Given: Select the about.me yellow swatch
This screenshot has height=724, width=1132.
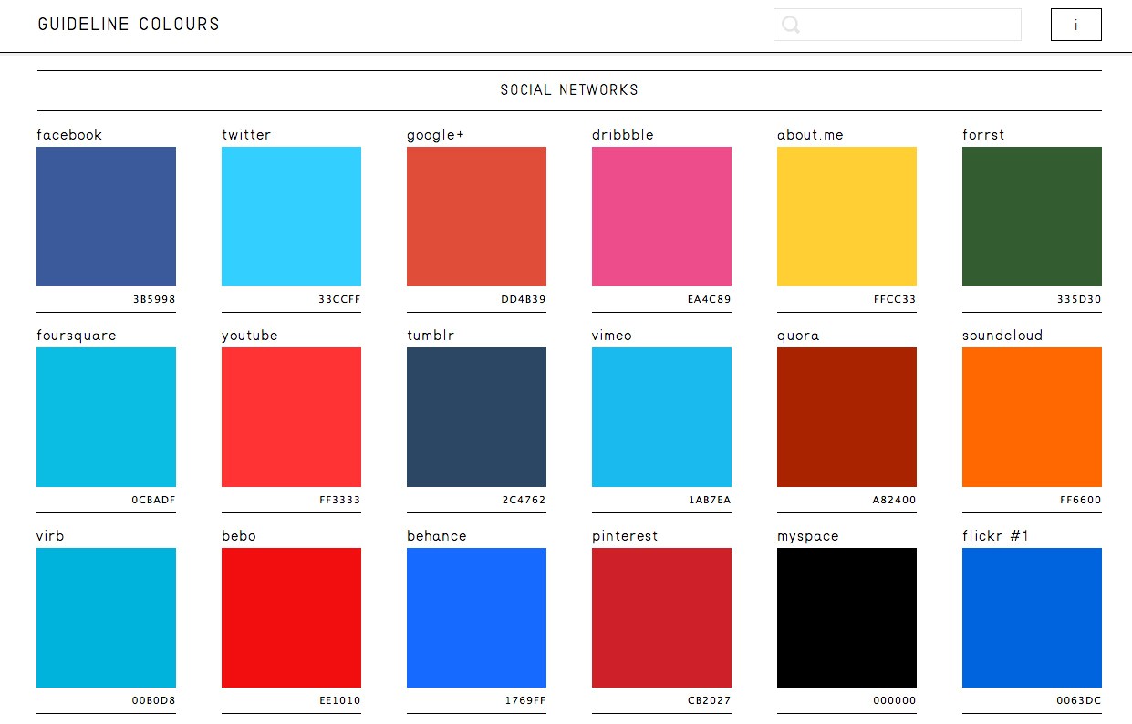Looking at the screenshot, I should coord(846,216).
